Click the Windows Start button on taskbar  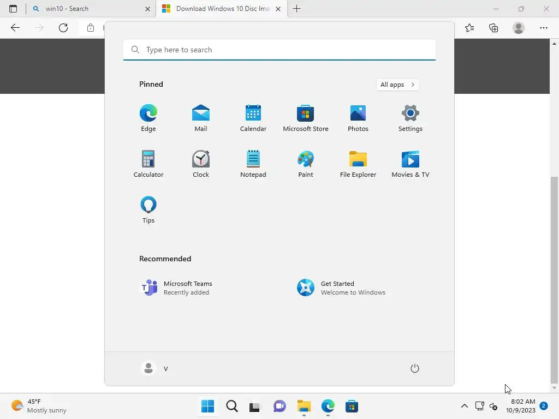pyautogui.click(x=208, y=406)
